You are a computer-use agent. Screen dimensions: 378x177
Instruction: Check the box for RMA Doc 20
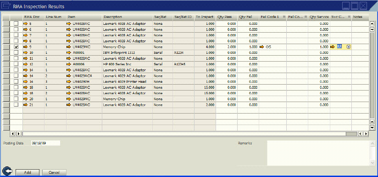point(16,99)
